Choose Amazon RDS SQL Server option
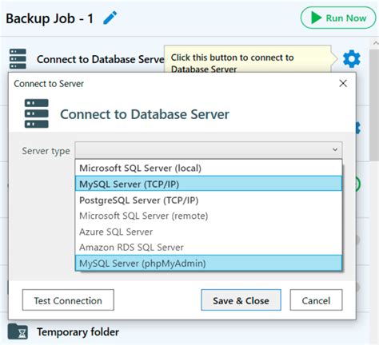Viewport: 379px width, 345px height. click(209, 248)
